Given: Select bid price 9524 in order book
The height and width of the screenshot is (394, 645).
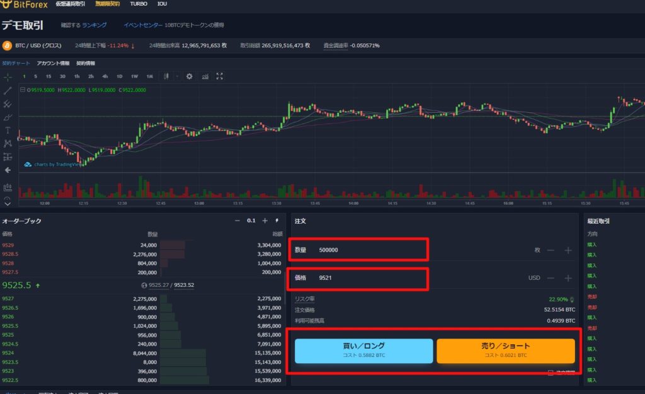Looking at the screenshot, I should pyautogui.click(x=8, y=353).
